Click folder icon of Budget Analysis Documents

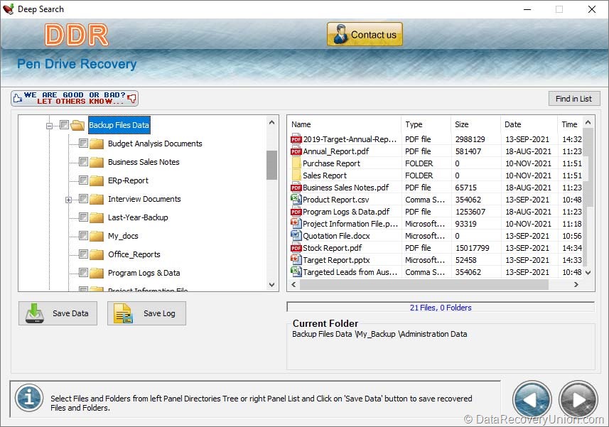(x=97, y=144)
